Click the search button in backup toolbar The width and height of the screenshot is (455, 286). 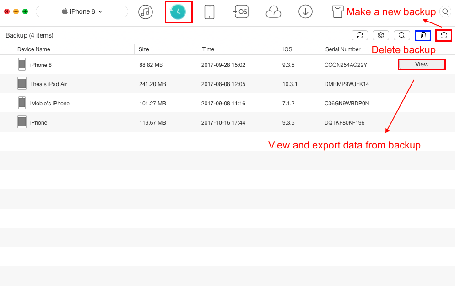click(401, 35)
